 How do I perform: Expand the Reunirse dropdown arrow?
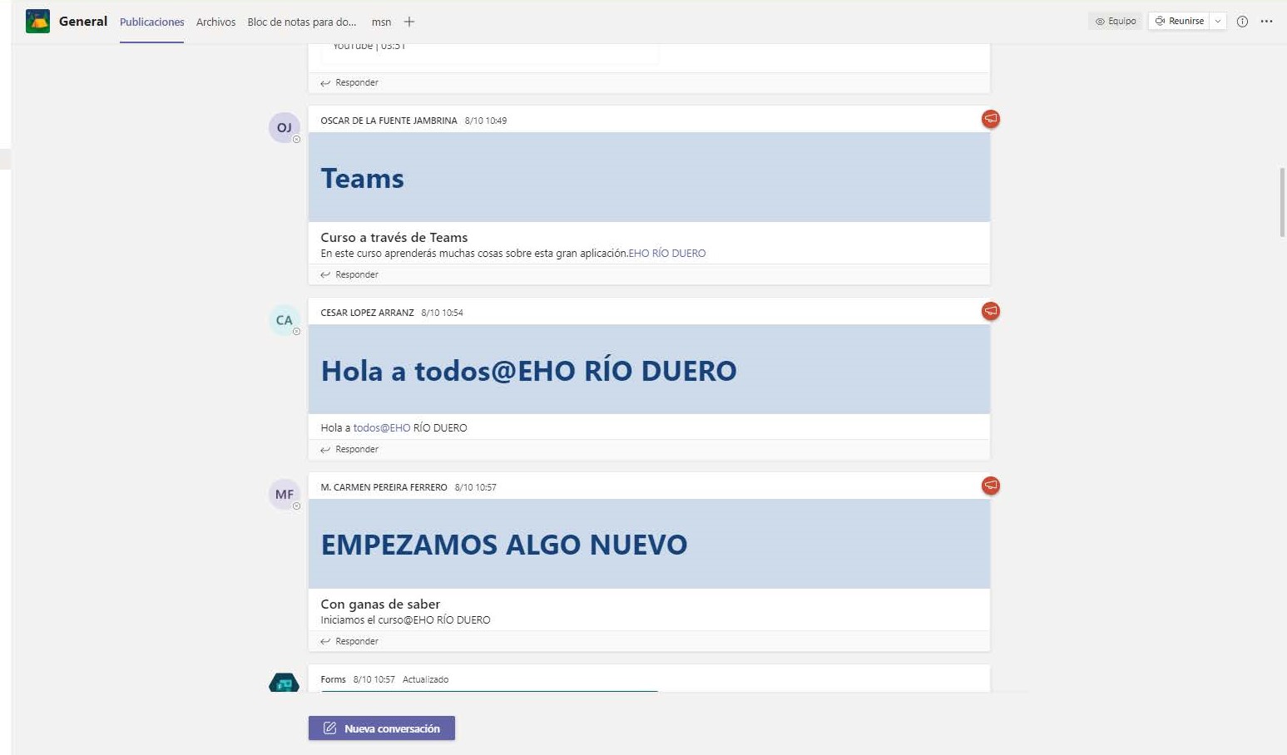(x=1218, y=22)
